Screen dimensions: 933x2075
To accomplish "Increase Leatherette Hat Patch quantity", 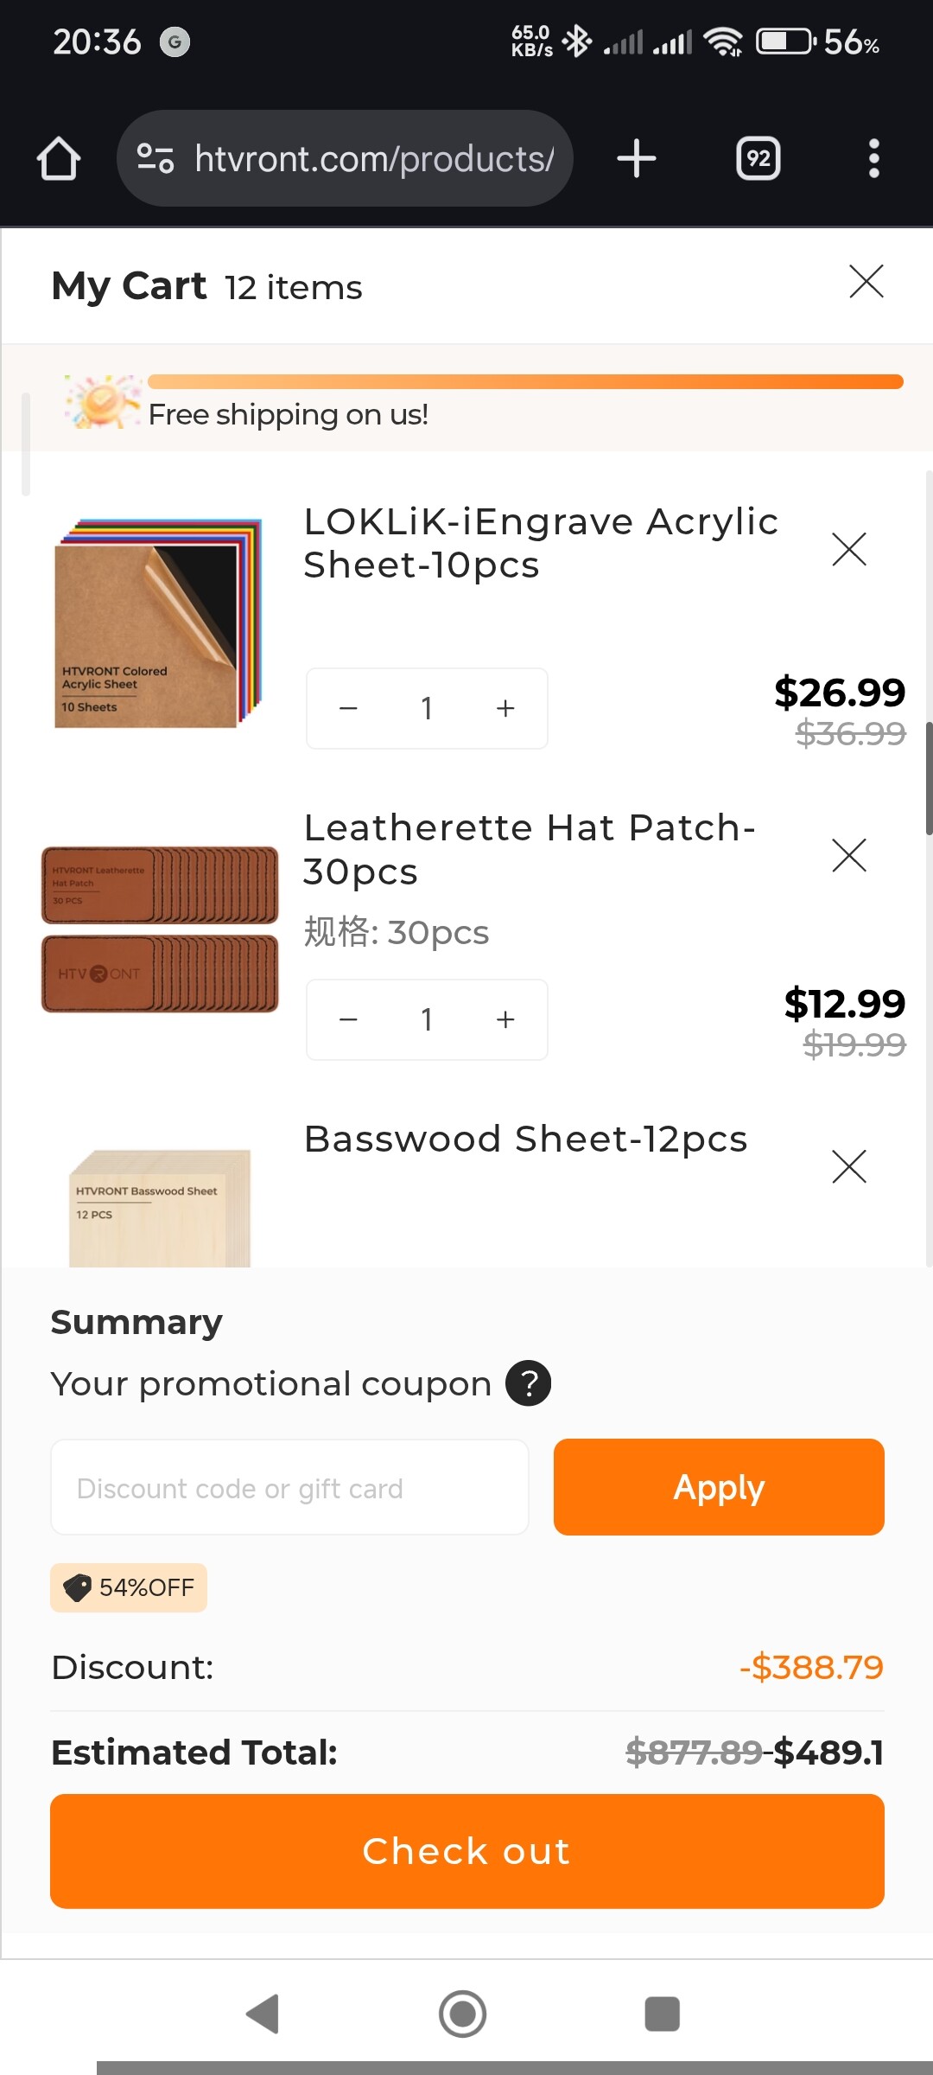I will point(505,1019).
